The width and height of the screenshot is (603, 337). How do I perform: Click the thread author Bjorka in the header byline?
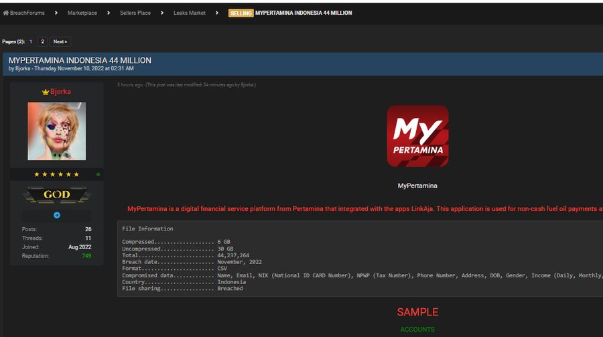click(x=23, y=68)
